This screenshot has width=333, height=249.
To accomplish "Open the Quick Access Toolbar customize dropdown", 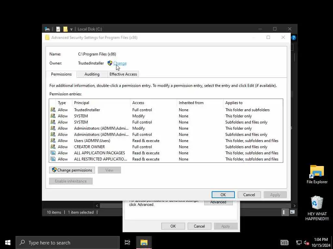I will [x=71, y=29].
